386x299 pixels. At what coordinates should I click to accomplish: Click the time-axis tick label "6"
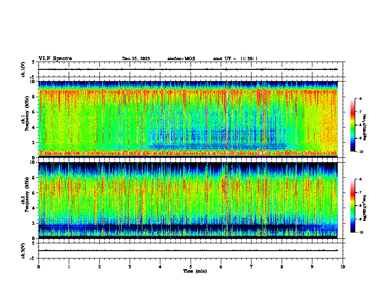(221, 267)
